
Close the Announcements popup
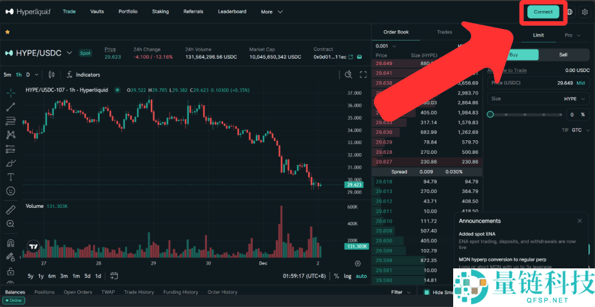(580, 221)
